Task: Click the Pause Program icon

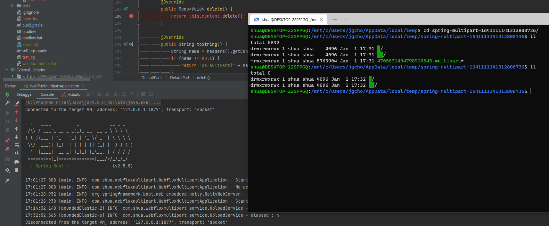Action: 7,121
